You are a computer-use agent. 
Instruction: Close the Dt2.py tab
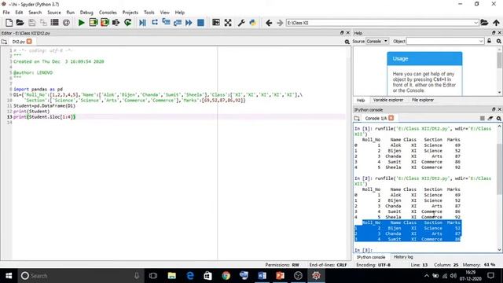coord(29,42)
